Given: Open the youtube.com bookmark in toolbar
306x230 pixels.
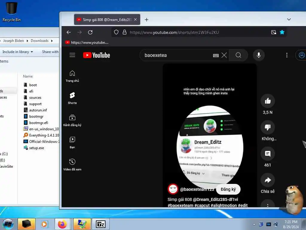Looking at the screenshot, I should pyautogui.click(x=87, y=43).
